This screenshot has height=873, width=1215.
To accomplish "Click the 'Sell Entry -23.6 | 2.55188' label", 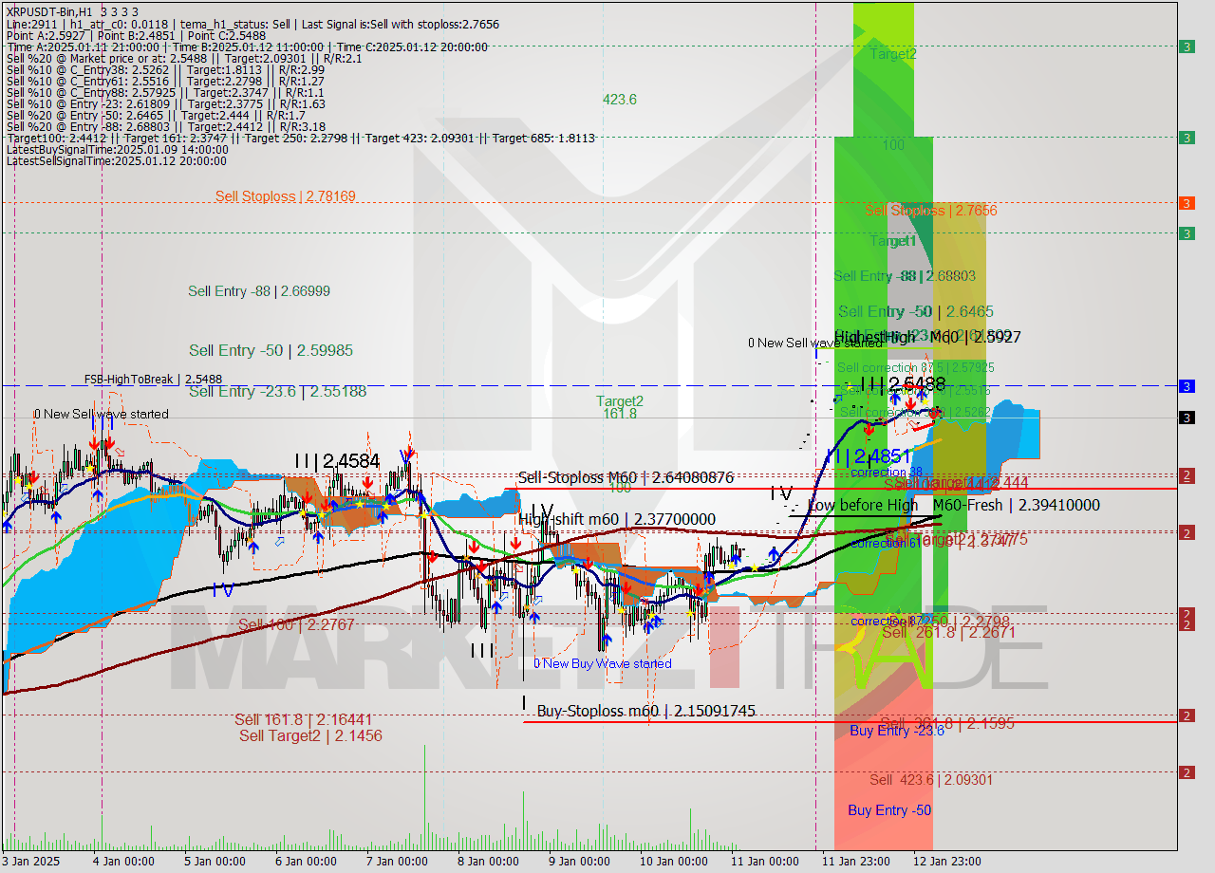I will [277, 391].
